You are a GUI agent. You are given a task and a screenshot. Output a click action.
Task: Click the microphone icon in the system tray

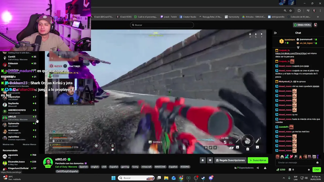point(289,178)
